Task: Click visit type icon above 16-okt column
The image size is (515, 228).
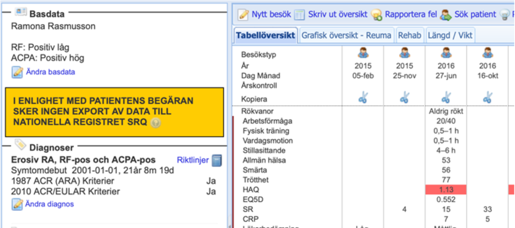Action: tap(487, 53)
